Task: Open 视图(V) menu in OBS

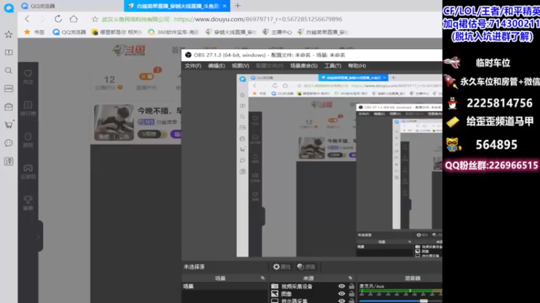Action: (240, 65)
